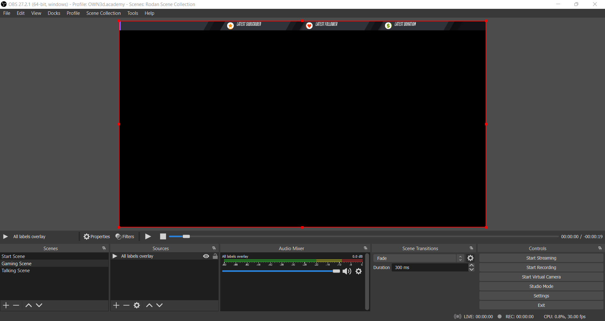
Task: Expand the All labels overlay source item
Action: (x=115, y=256)
